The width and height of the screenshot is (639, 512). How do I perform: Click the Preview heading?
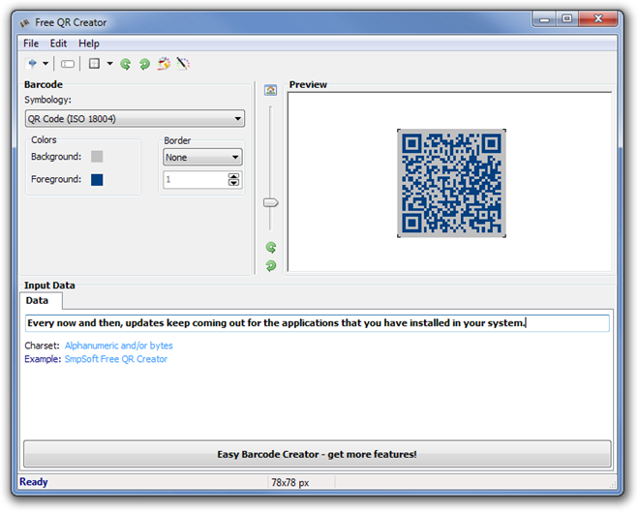tap(308, 85)
